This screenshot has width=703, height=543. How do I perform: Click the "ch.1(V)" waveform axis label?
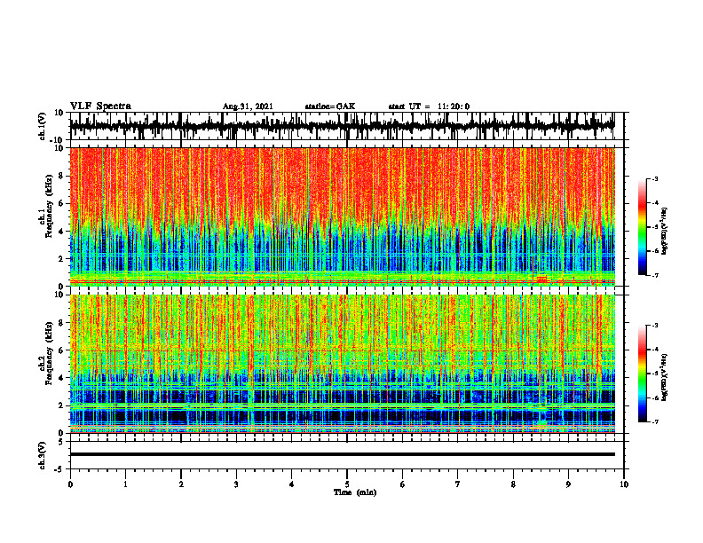tap(43, 126)
